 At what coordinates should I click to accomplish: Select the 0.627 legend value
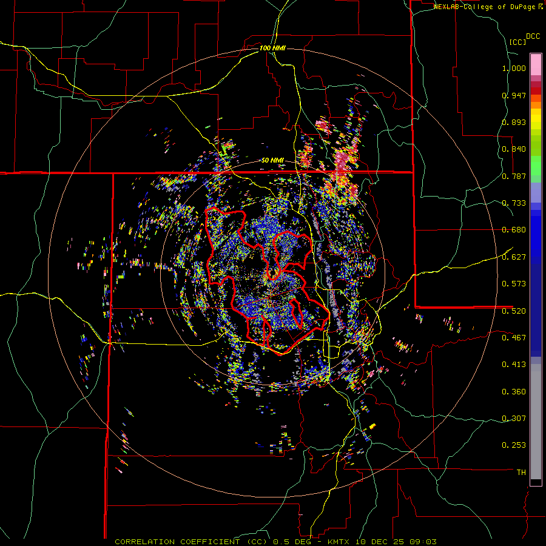click(514, 257)
